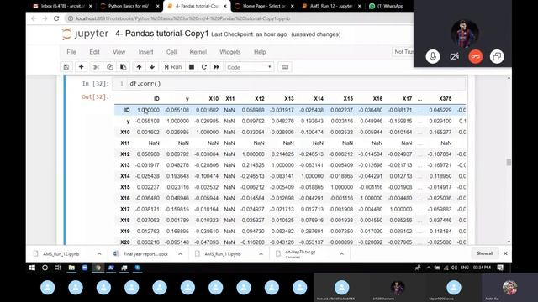The height and width of the screenshot is (302, 538).
Task: Open the AMS_Run_11.ipynb downloaded file
Action: (222, 254)
